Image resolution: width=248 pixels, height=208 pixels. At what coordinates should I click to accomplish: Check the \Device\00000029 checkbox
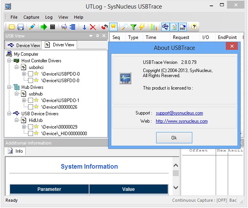coord(30,127)
